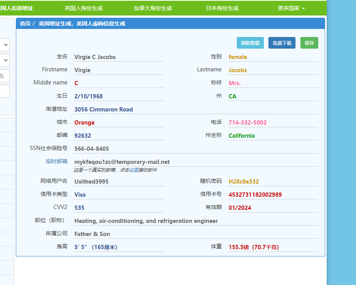Click the 职位 field with engineer title
The height and width of the screenshot is (285, 356).
pyautogui.click(x=196, y=221)
